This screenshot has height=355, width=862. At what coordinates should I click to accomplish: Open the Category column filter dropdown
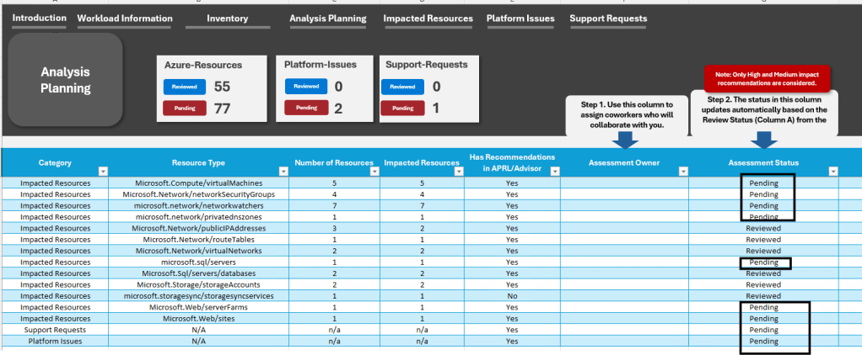click(103, 171)
